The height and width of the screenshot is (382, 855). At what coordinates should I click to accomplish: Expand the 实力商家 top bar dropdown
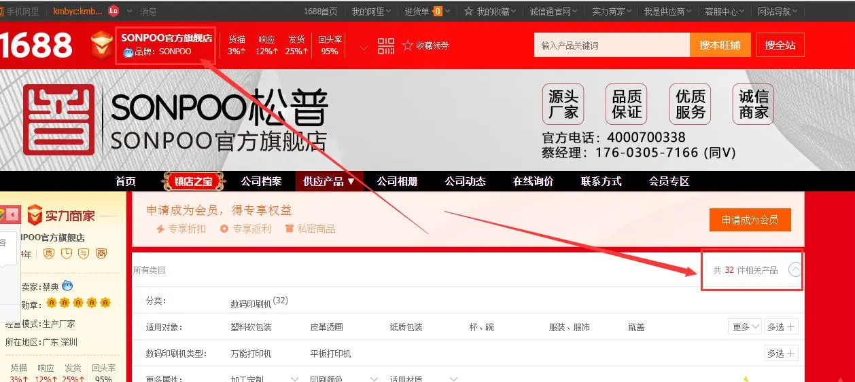612,12
